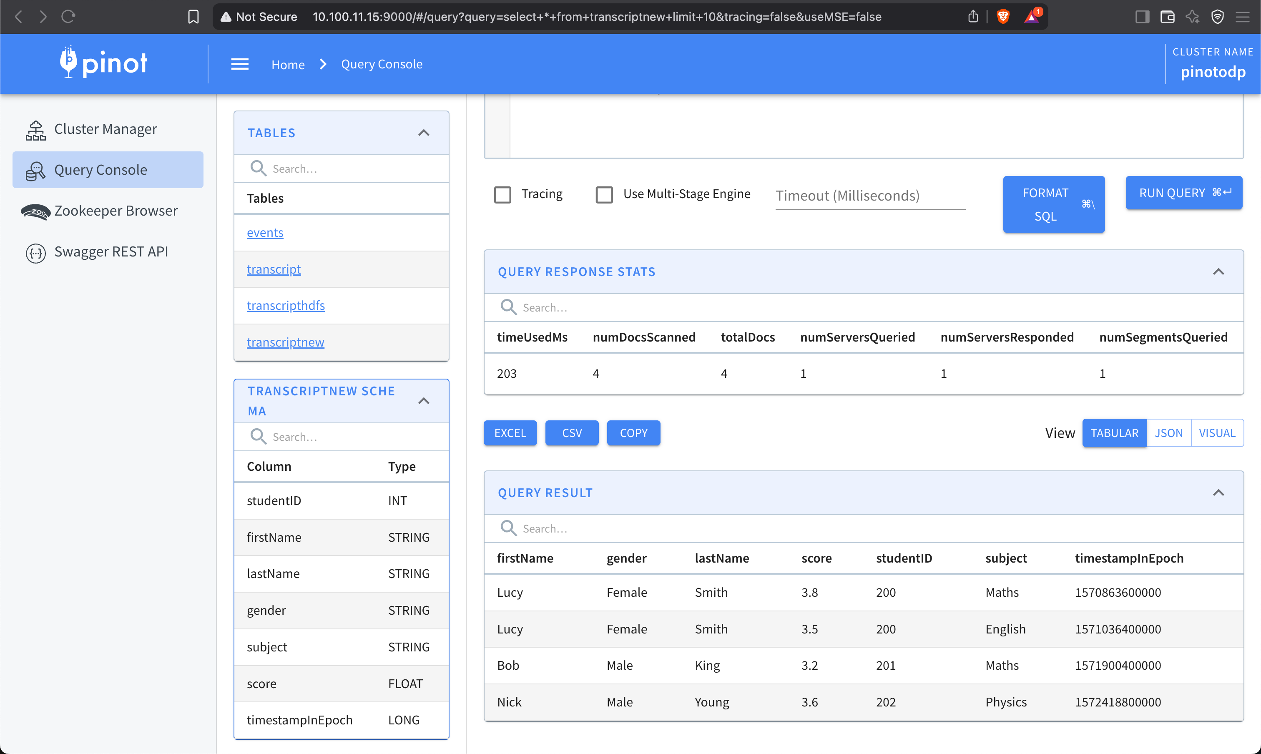Click the browser back arrow
This screenshot has height=754, width=1261.
point(18,17)
